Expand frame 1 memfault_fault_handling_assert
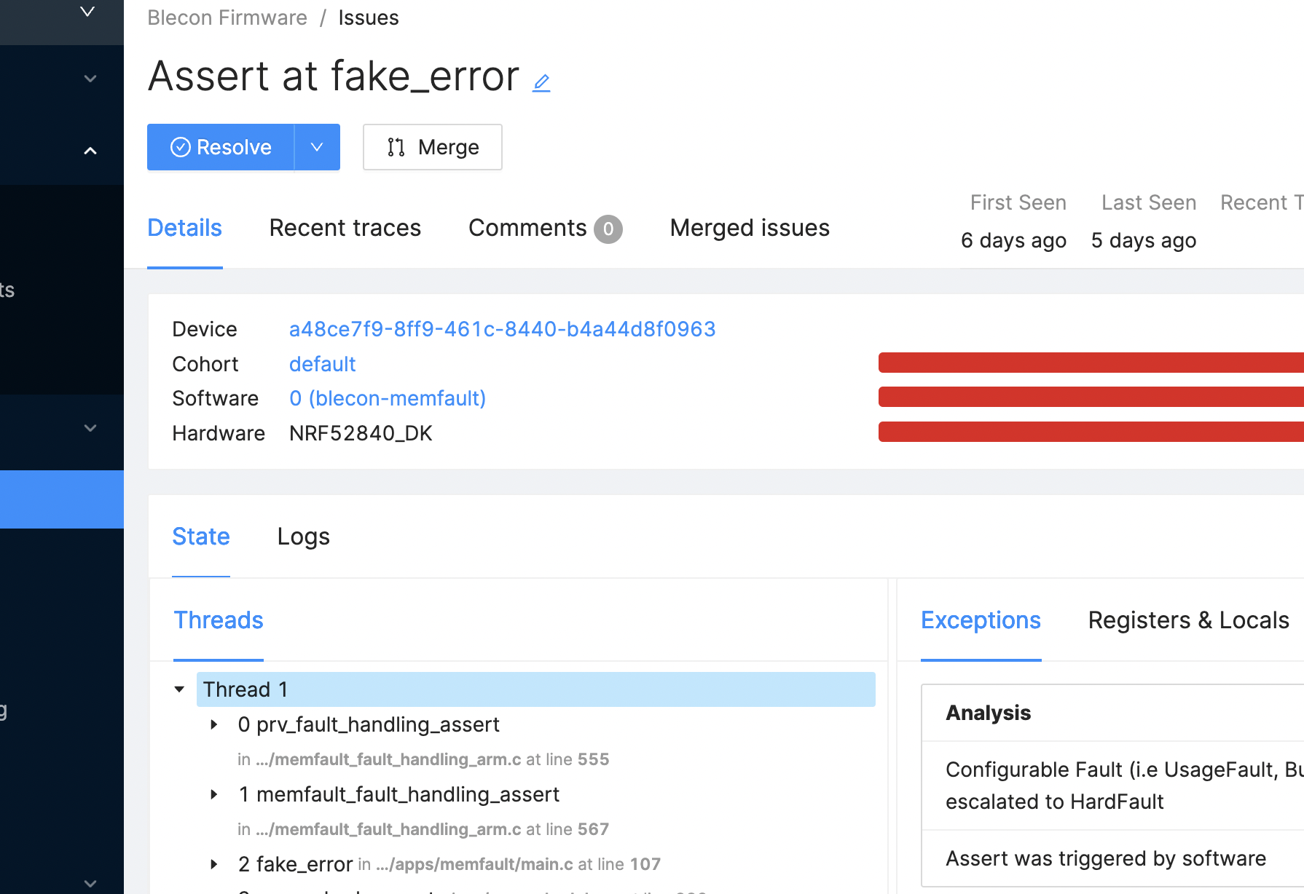 tap(214, 794)
